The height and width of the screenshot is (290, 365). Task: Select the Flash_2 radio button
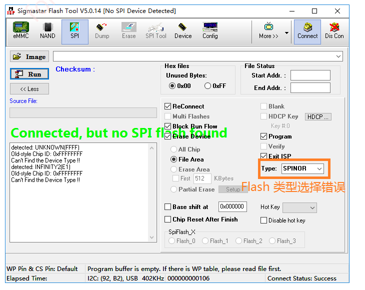(x=239, y=241)
